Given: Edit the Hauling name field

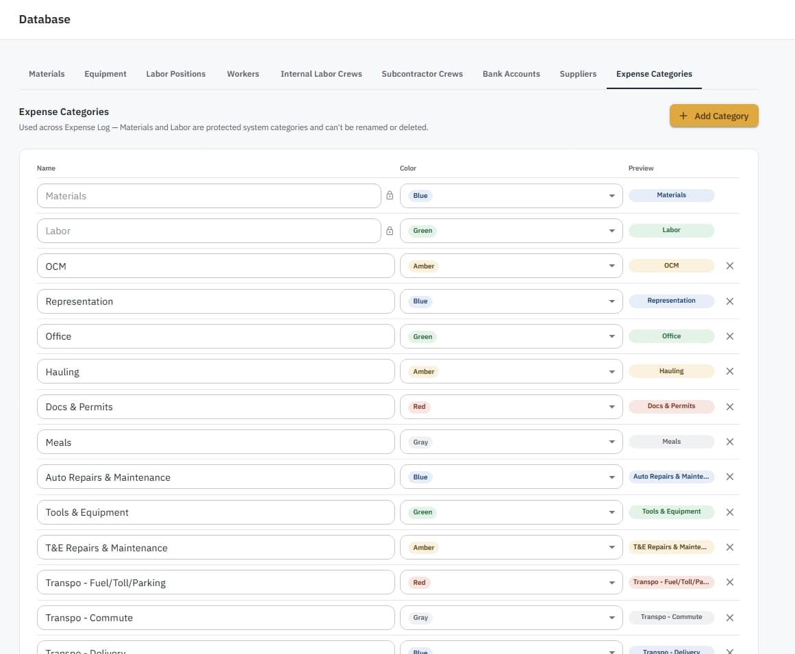Looking at the screenshot, I should (216, 371).
